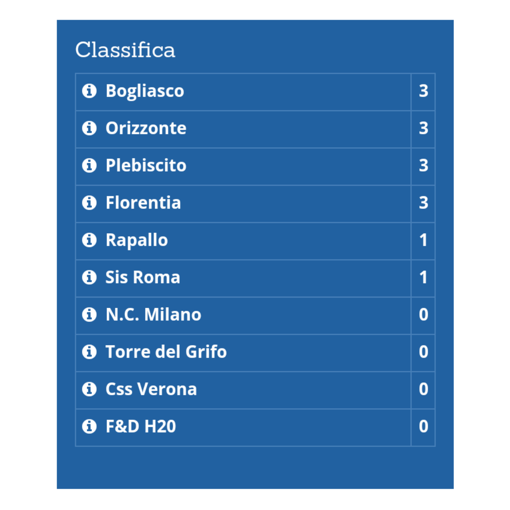This screenshot has height=510, width=510.
Task: Click the Plebiscito team name
Action: pos(146,165)
